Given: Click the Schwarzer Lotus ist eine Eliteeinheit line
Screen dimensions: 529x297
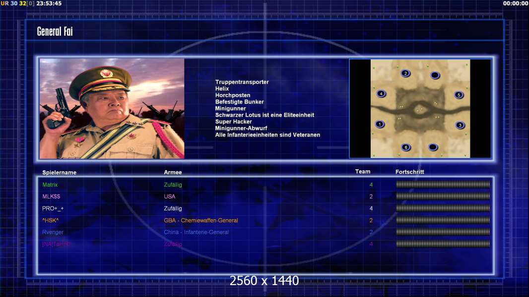Looking at the screenshot, I should coord(264,115).
